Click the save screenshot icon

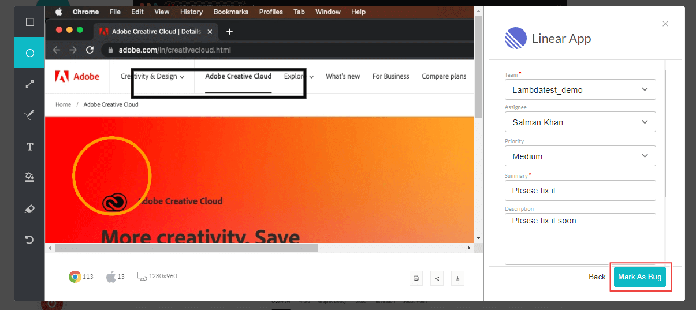click(x=416, y=278)
